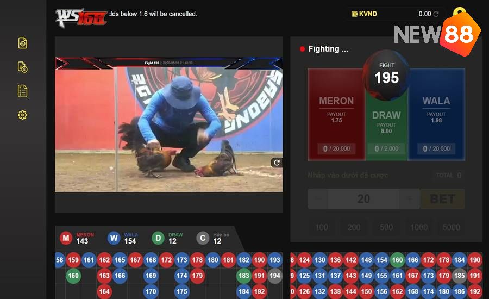Select the blue WALA betting panel
489x299 pixels.
[436, 115]
